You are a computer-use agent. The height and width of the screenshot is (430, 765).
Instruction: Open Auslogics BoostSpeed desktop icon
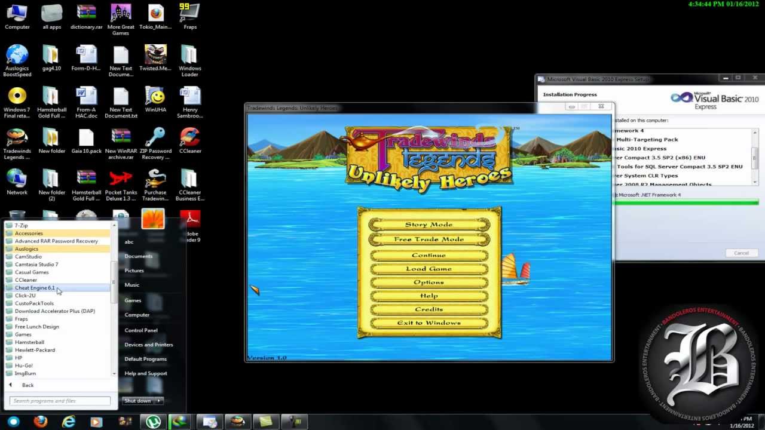click(x=17, y=61)
